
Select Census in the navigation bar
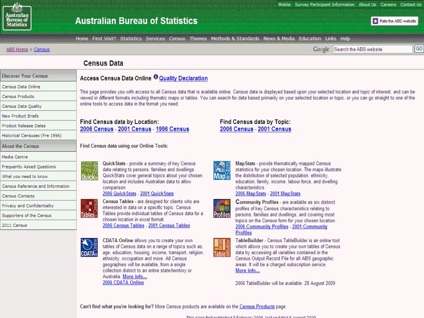click(x=177, y=39)
